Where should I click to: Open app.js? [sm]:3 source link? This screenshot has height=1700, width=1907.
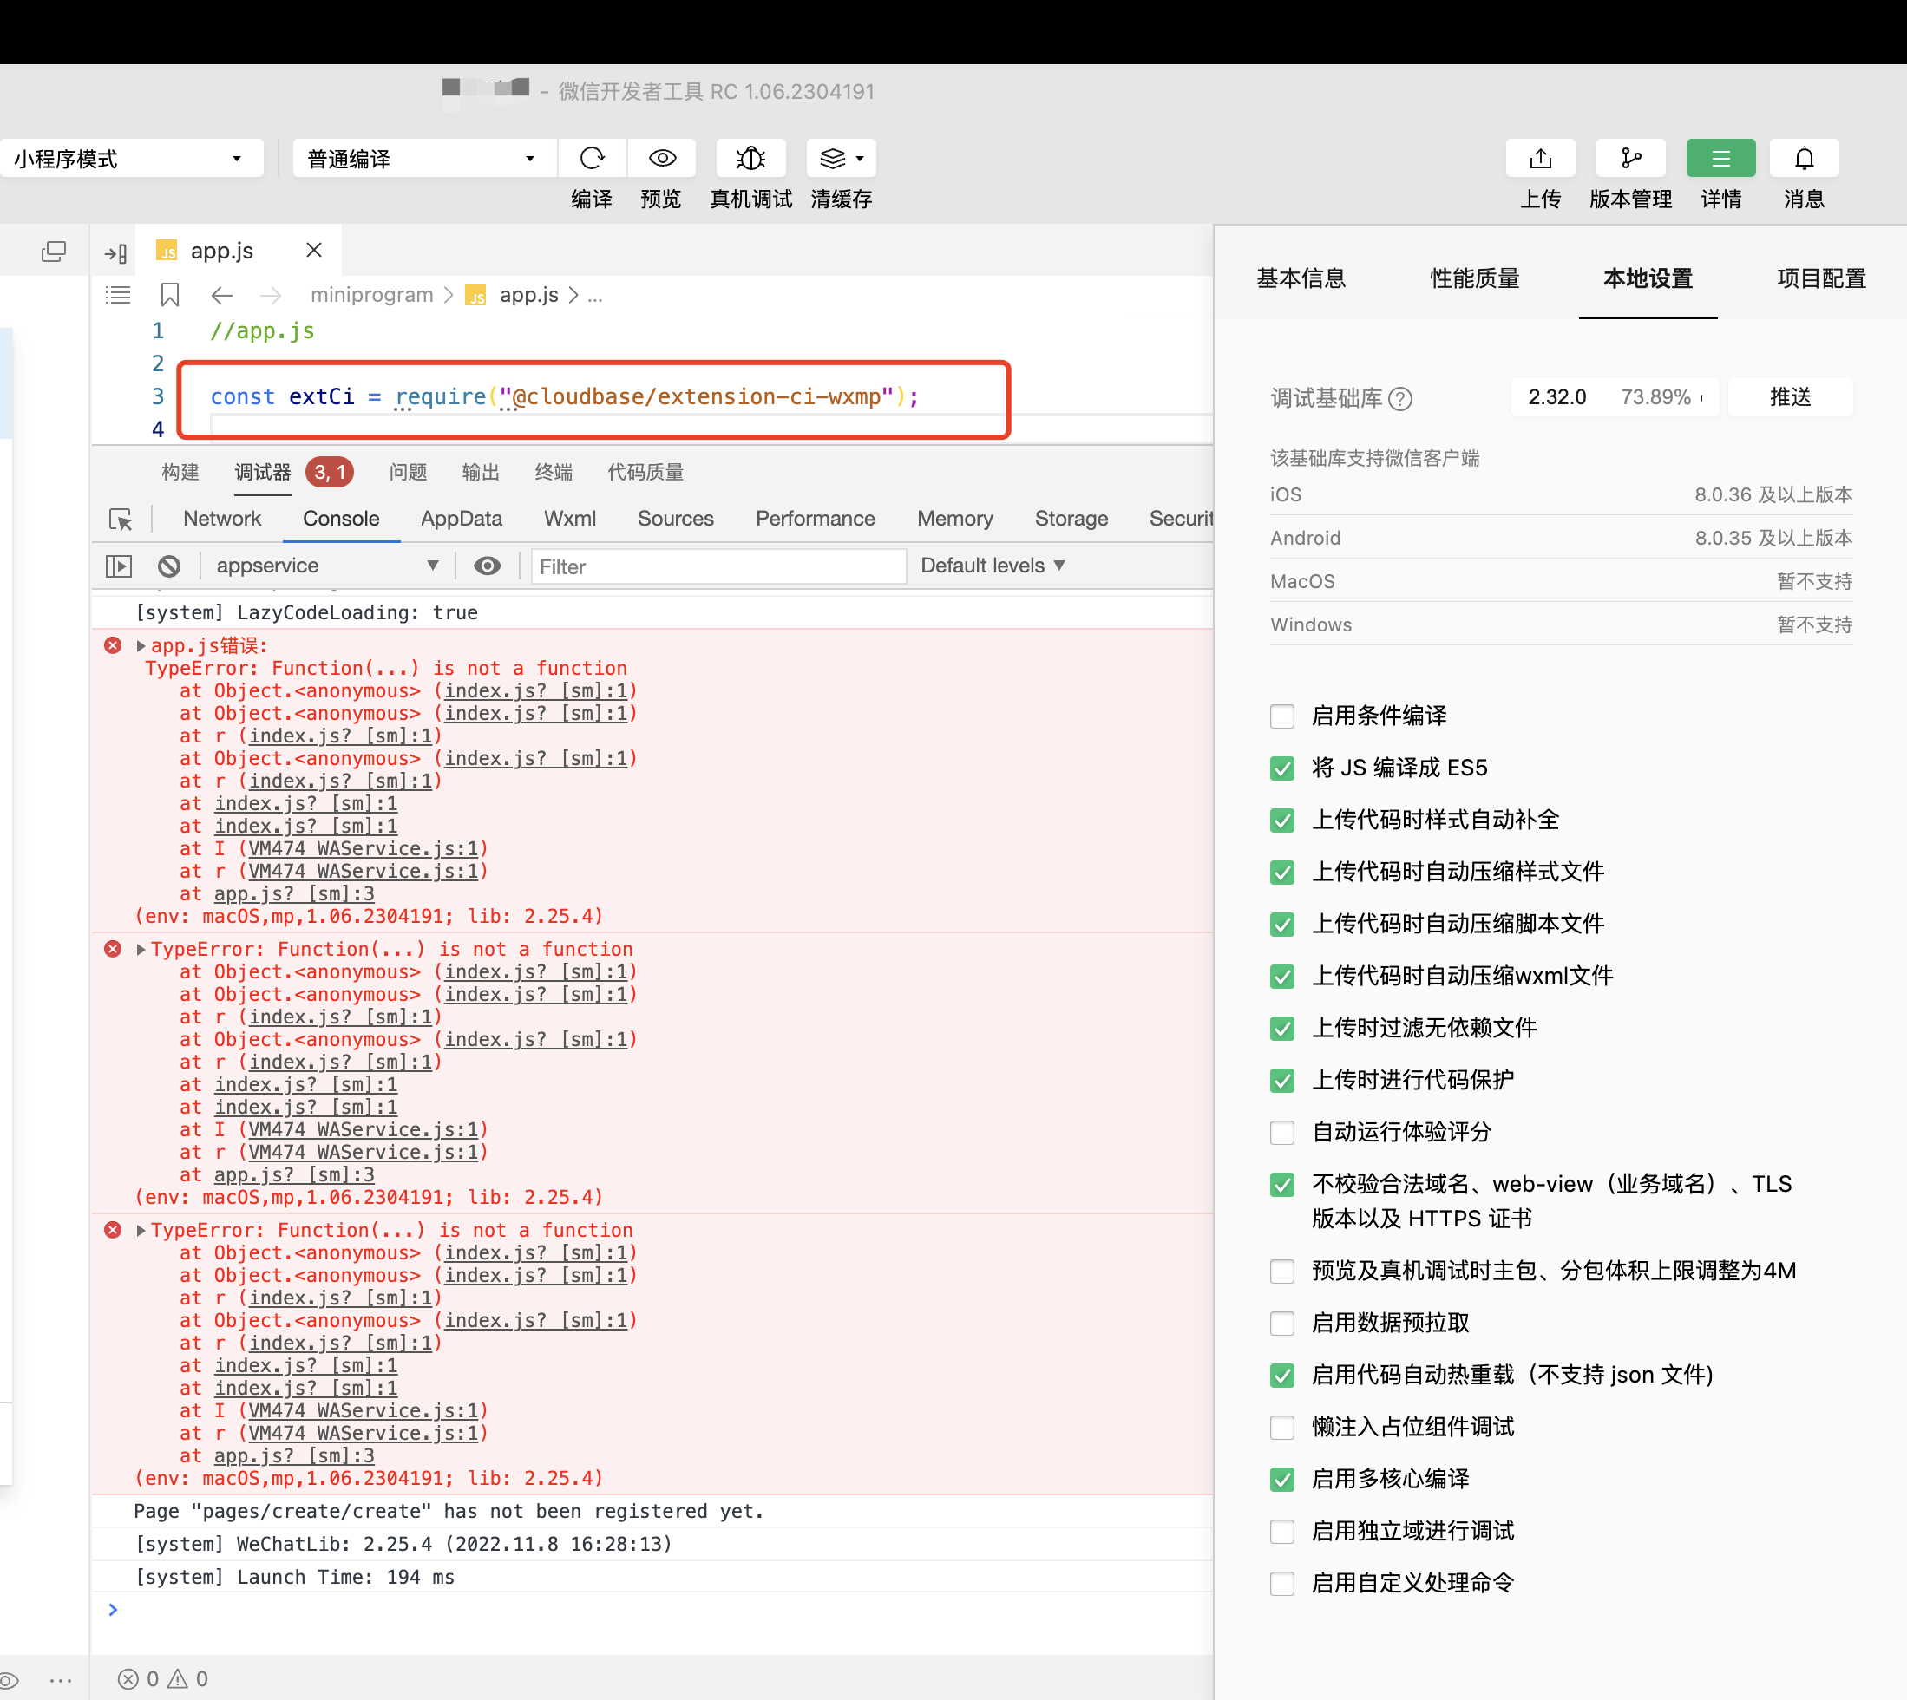[x=293, y=894]
